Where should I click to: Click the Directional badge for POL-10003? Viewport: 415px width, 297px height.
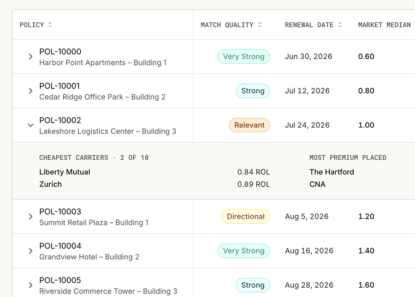coord(246,217)
